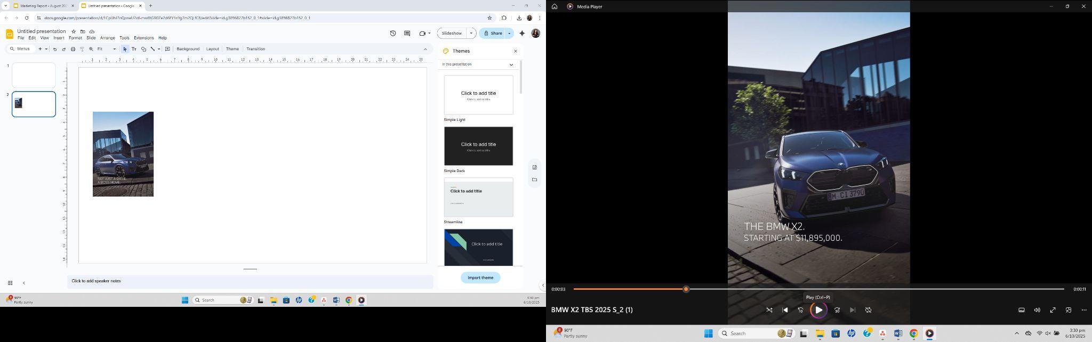Screen dimensions: 1092x342
Task: Select the Streamline theme thumbnail
Action: [x=478, y=197]
